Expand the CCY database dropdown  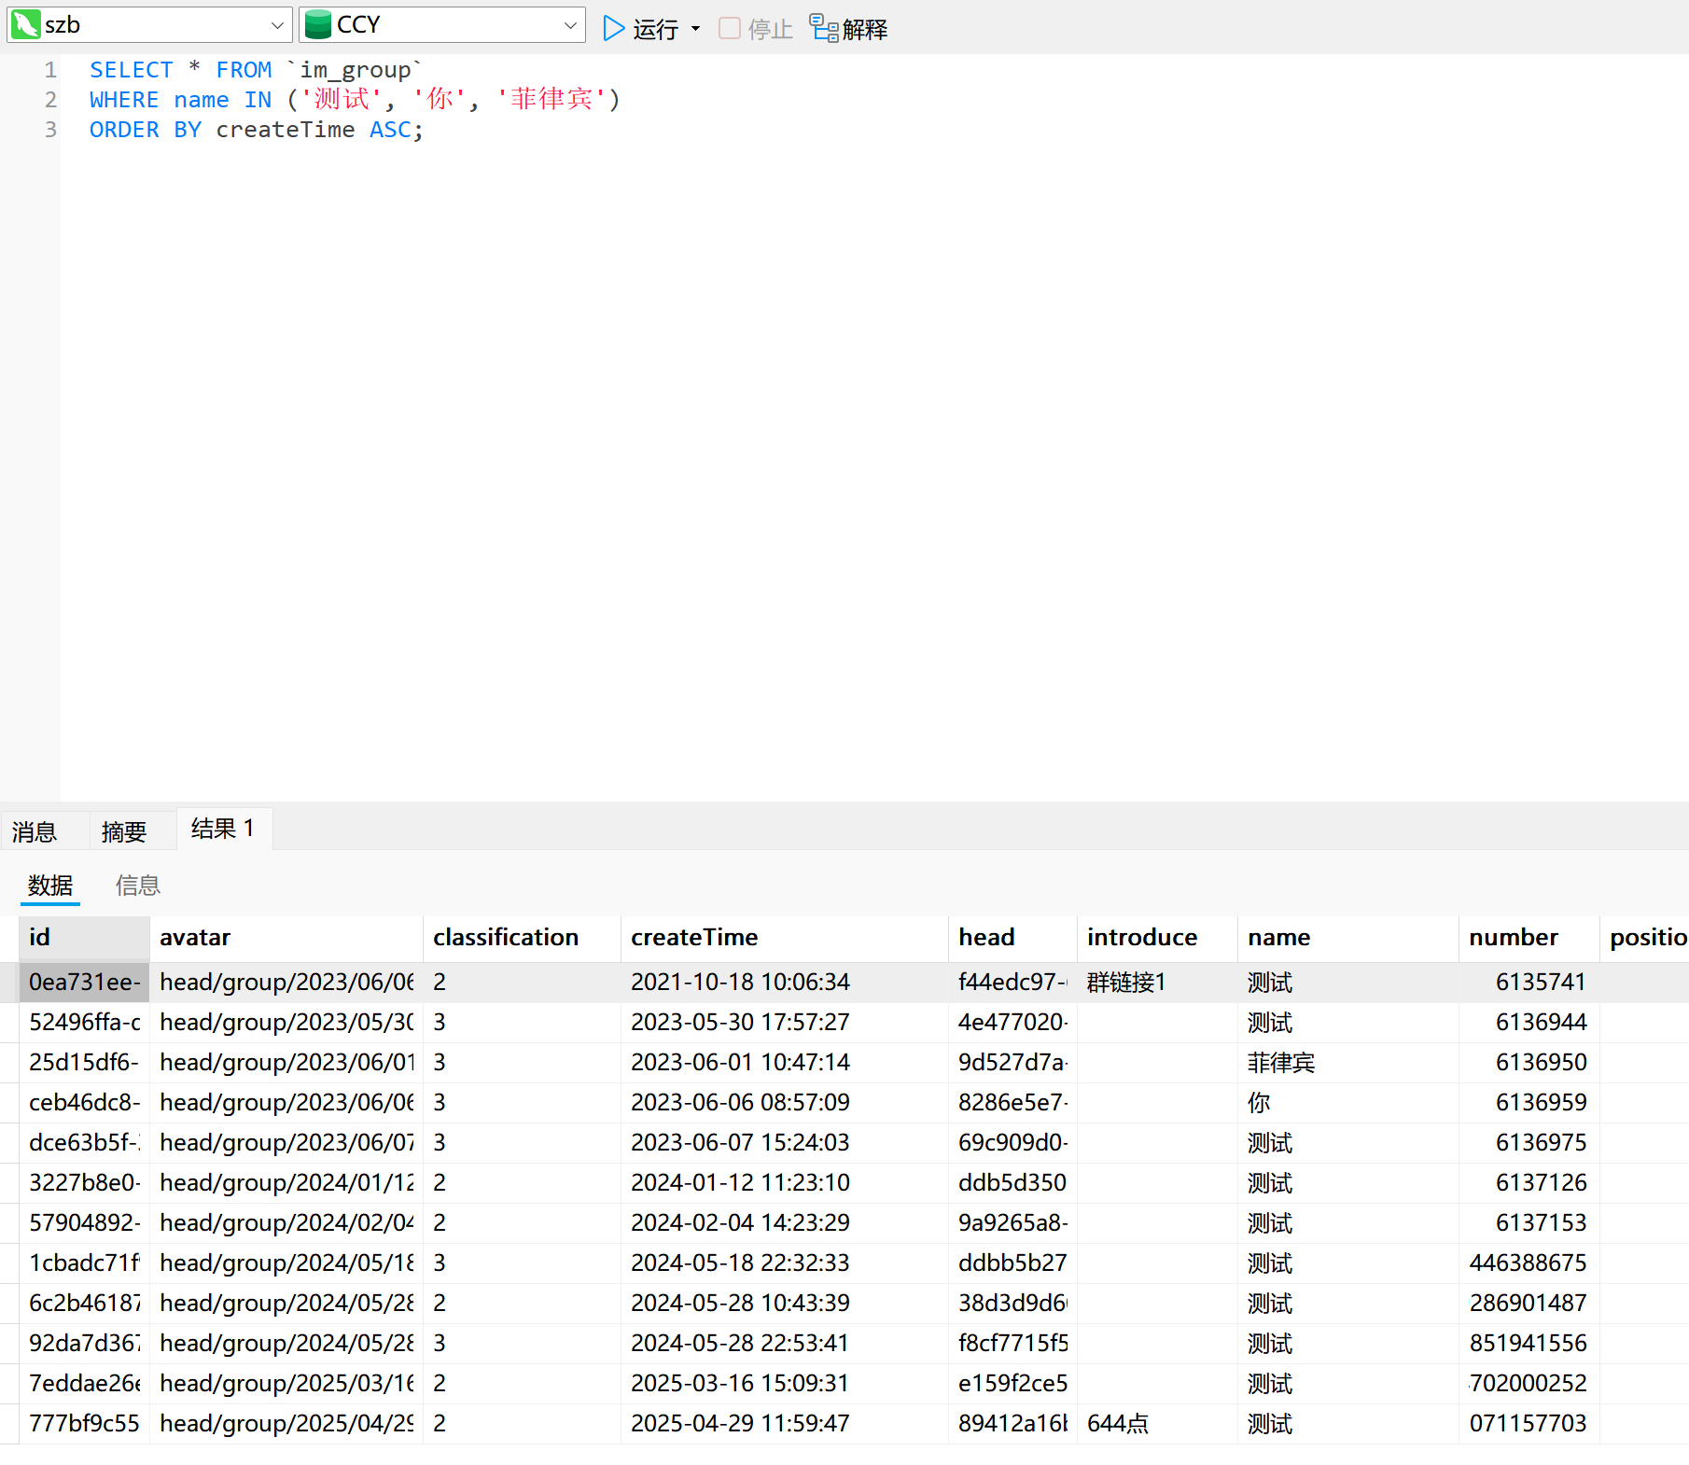pyautogui.click(x=569, y=25)
